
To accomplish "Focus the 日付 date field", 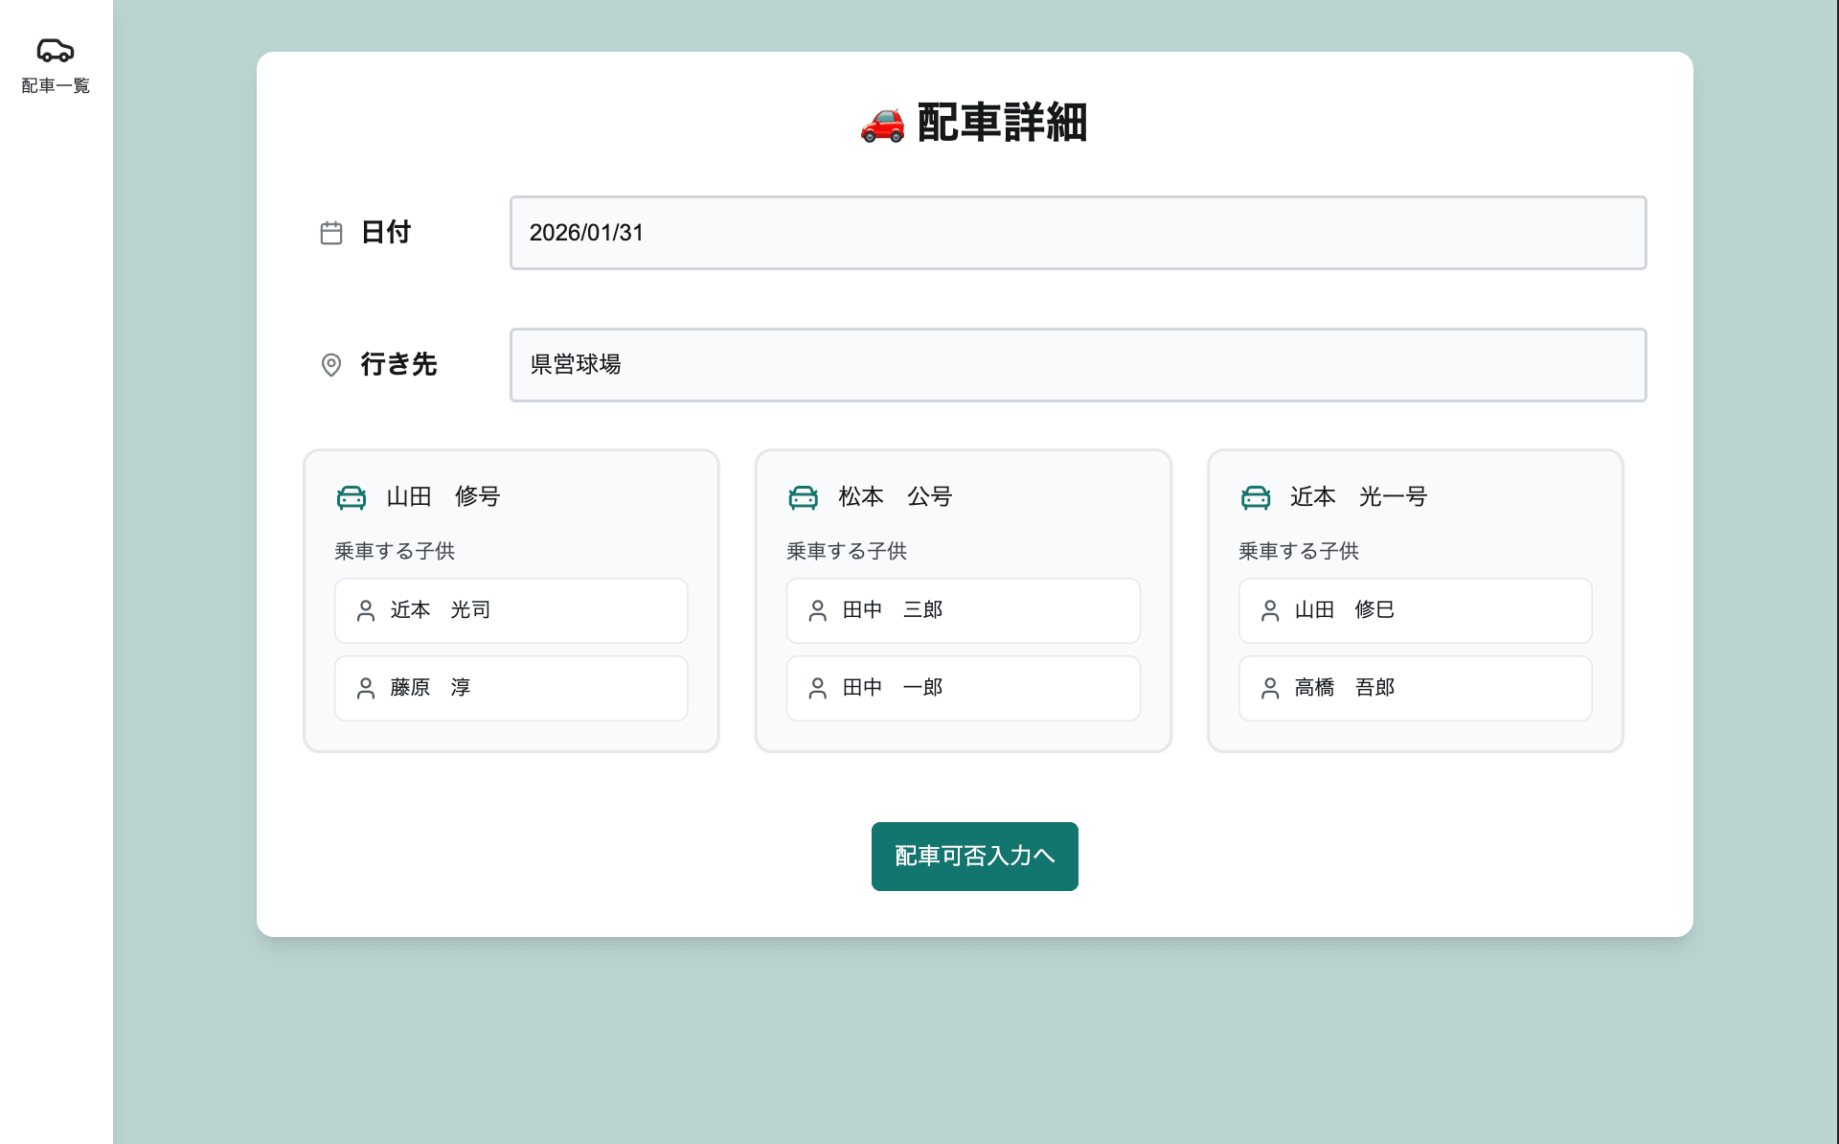I will pos(1078,233).
